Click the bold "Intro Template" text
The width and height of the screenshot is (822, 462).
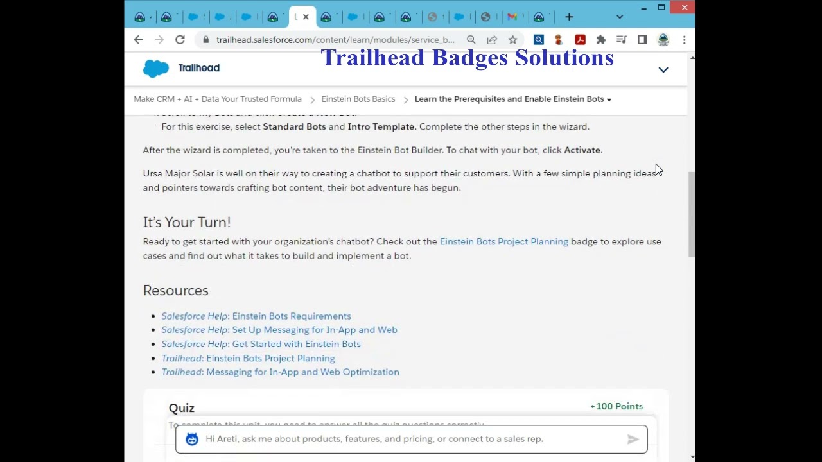click(x=381, y=126)
